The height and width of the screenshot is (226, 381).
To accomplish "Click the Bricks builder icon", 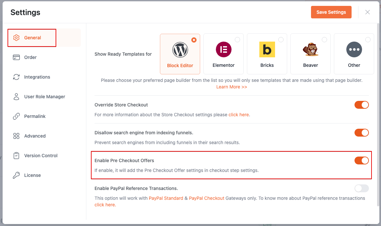I will 267,49.
